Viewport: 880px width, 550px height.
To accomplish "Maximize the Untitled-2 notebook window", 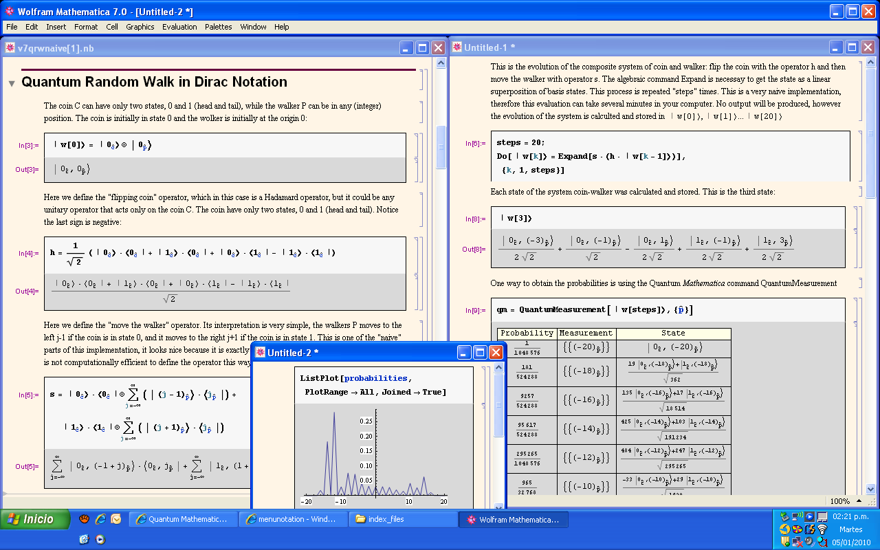I will [481, 353].
